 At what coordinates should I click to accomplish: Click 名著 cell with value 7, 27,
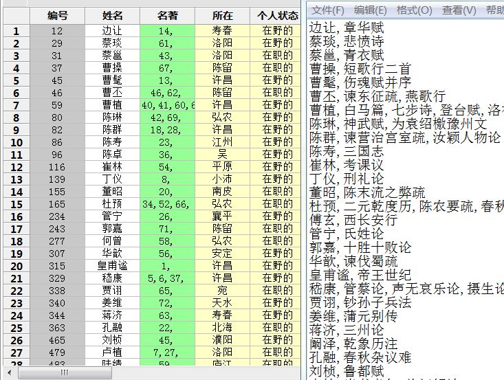click(x=168, y=353)
